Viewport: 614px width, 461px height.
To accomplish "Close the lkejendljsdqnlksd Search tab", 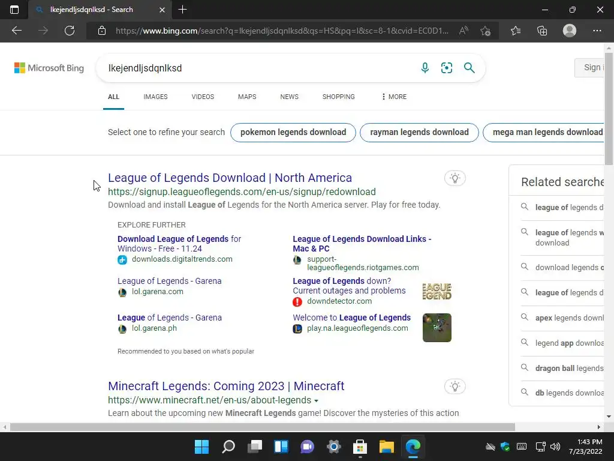I will [162, 10].
